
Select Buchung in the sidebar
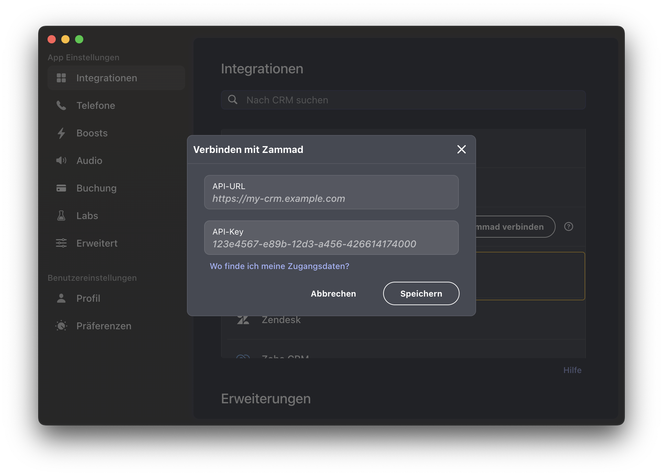tap(116, 188)
